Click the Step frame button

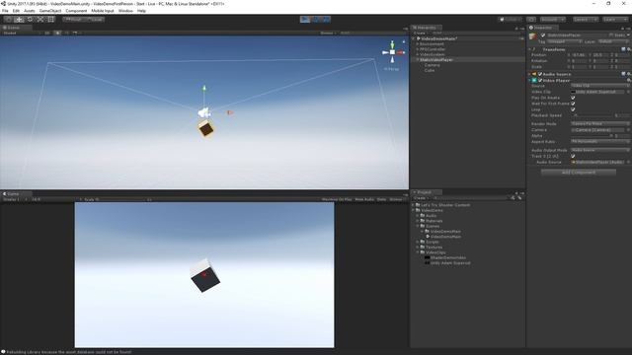tap(326, 20)
